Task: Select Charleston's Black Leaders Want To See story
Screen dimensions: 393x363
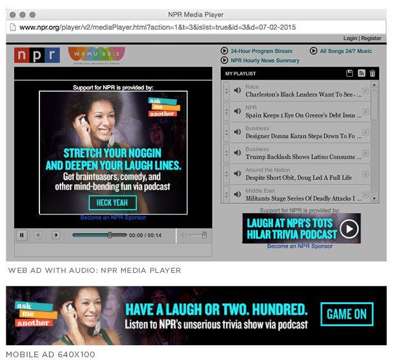Action: 303,95
